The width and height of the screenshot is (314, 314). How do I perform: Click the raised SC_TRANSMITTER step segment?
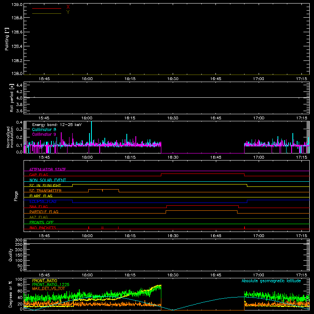(104, 189)
